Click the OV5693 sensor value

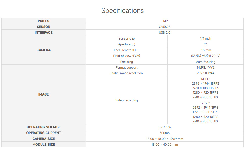(x=164, y=27)
